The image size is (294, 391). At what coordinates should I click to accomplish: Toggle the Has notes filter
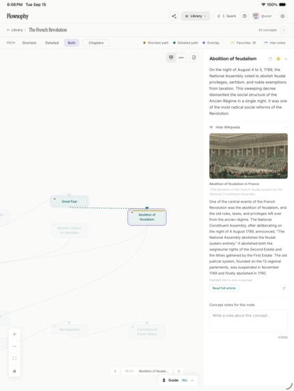point(275,43)
